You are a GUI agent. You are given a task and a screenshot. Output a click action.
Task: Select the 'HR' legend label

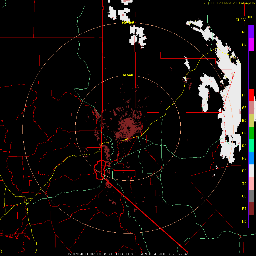point(244,133)
